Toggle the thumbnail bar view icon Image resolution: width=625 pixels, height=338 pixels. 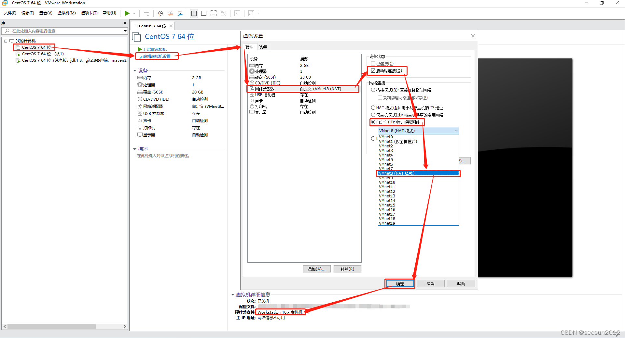tap(204, 13)
